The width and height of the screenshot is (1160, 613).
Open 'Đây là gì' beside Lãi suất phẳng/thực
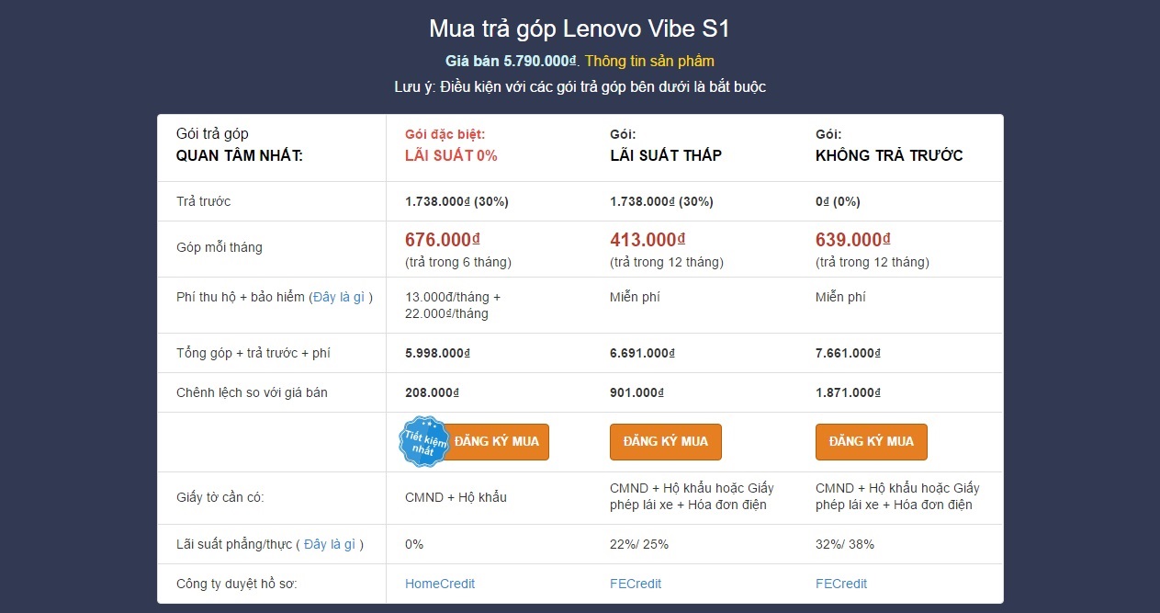[x=329, y=544]
